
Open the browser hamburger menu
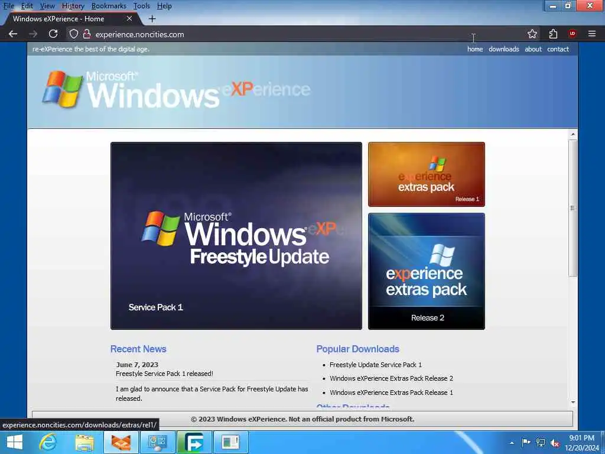592,34
